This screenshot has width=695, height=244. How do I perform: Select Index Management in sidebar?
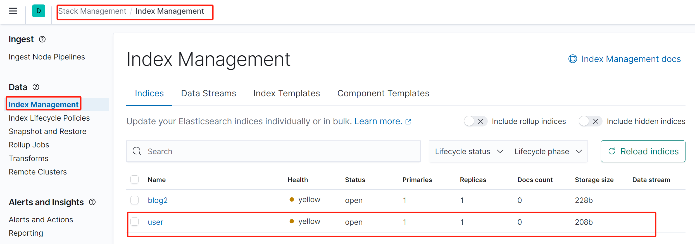tap(44, 104)
